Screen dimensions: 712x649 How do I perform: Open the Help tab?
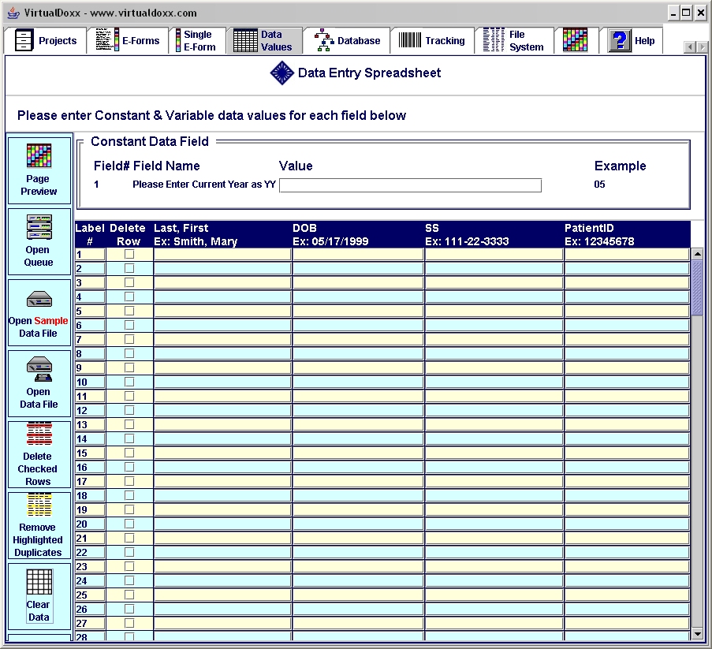pos(632,41)
